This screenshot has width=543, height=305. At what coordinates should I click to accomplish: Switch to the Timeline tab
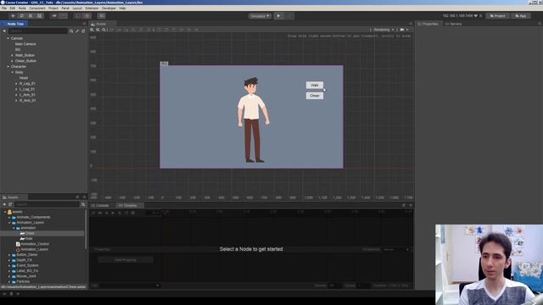click(129, 205)
